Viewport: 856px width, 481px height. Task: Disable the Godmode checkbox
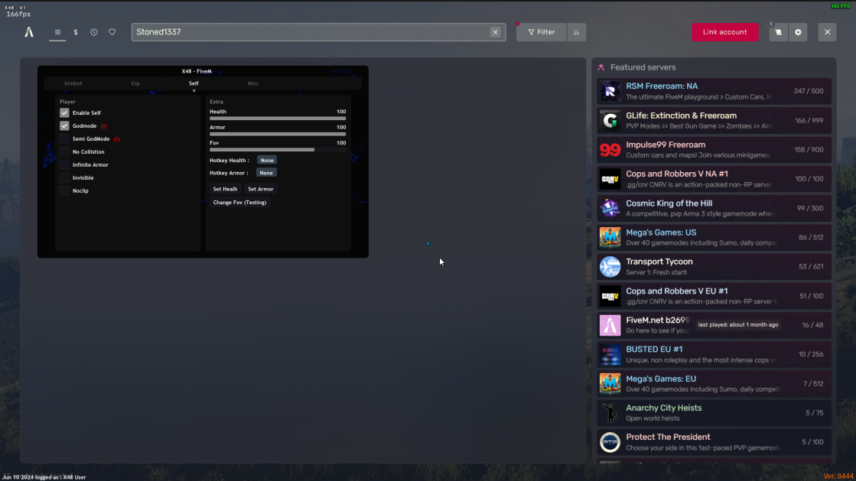pos(65,125)
